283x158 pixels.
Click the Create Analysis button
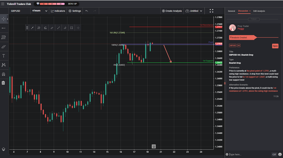172,11
